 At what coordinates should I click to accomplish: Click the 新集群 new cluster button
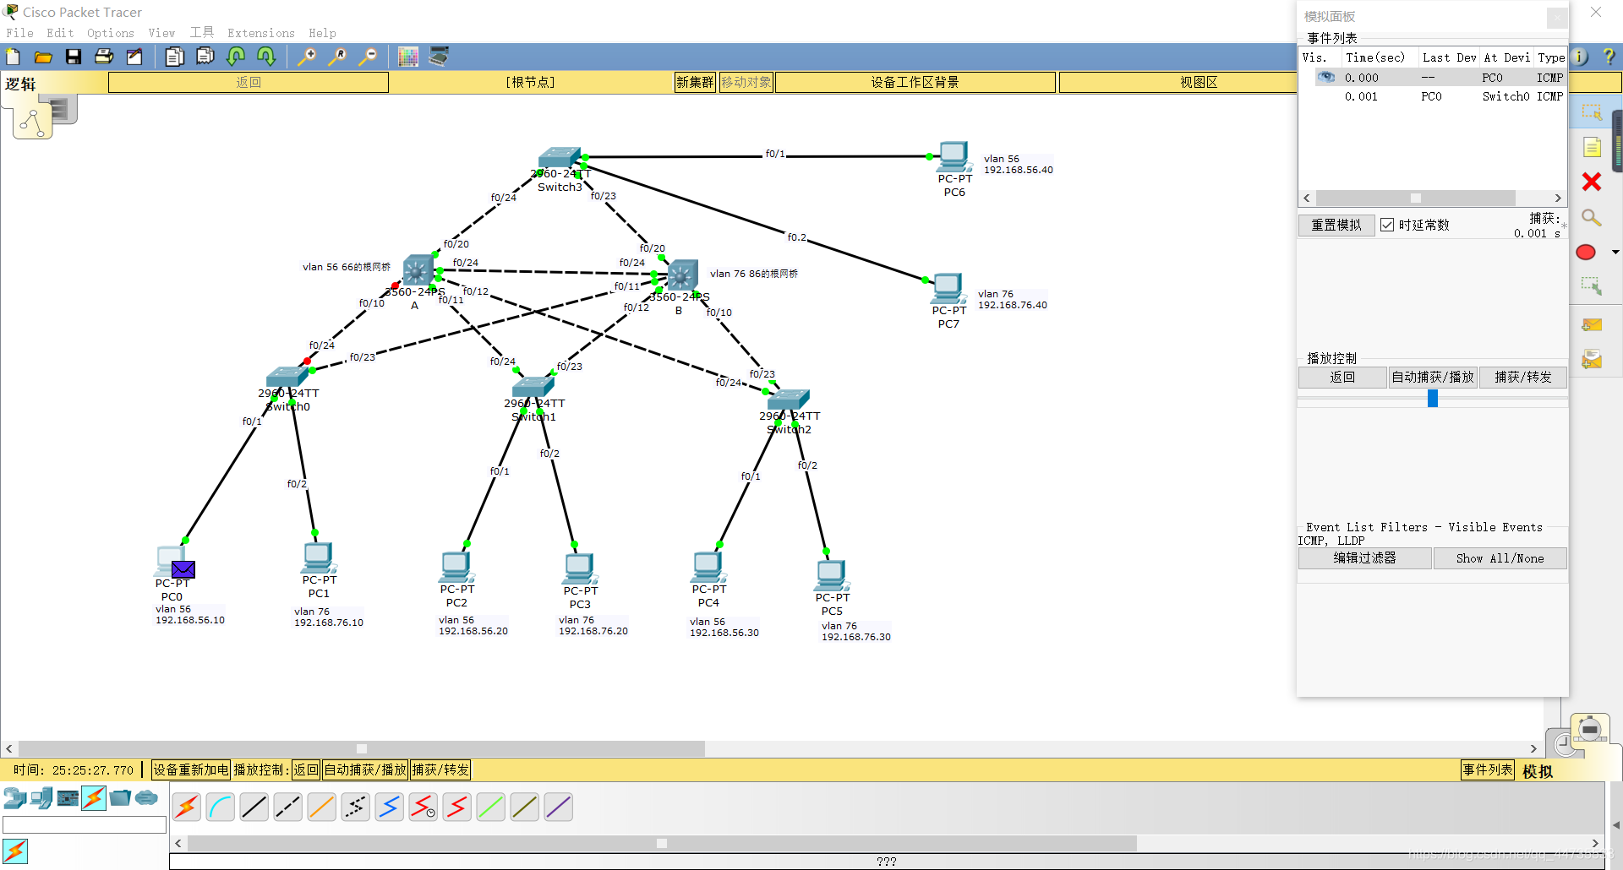coord(695,82)
